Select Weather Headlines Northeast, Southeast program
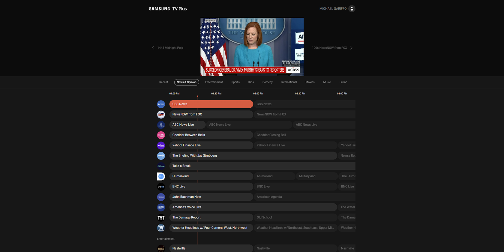Screen dimensions: 504x252 point(295,228)
